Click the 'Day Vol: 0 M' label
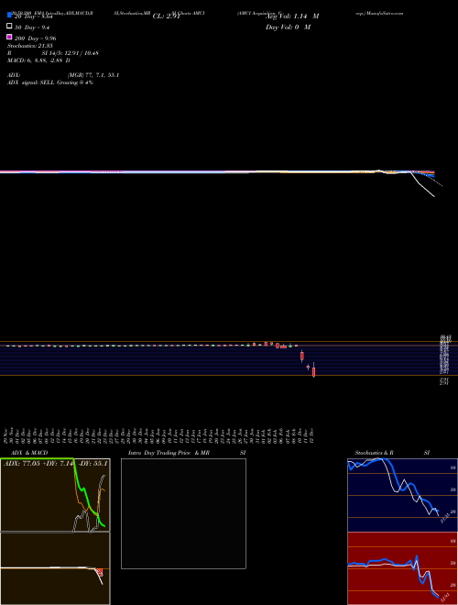This screenshot has height=605, width=458. [x=288, y=27]
